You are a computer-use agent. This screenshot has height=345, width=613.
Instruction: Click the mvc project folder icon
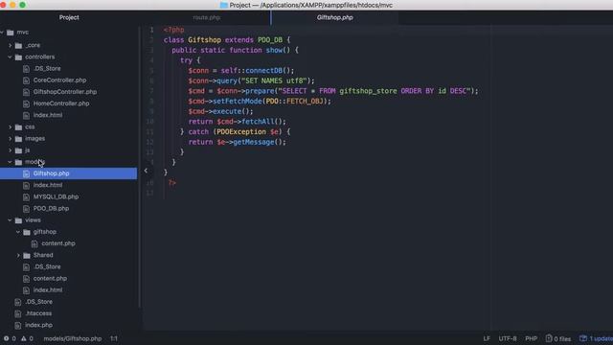coord(11,32)
